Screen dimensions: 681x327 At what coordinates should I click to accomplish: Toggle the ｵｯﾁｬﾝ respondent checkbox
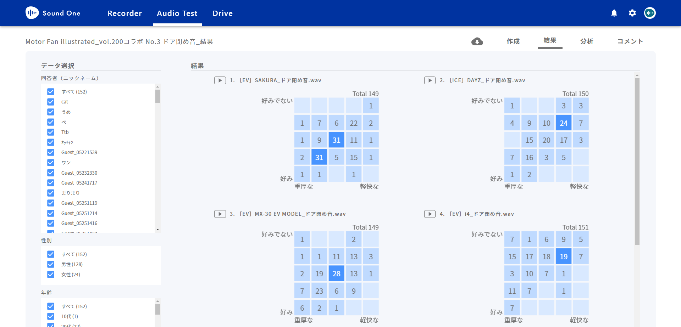click(x=51, y=142)
